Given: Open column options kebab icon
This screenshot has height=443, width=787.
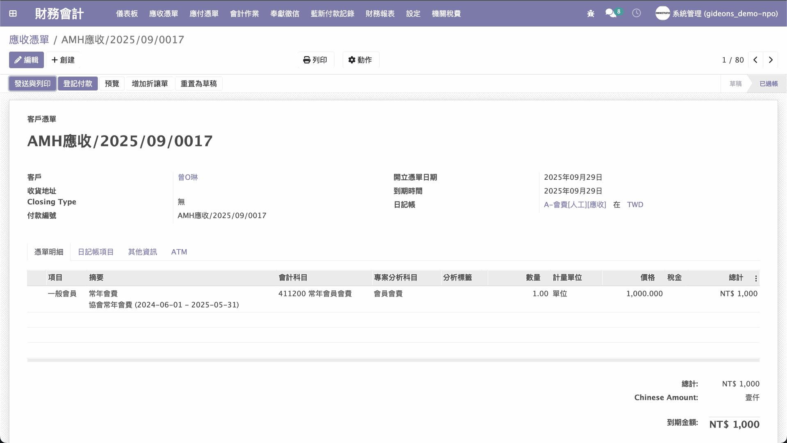Looking at the screenshot, I should click(756, 278).
